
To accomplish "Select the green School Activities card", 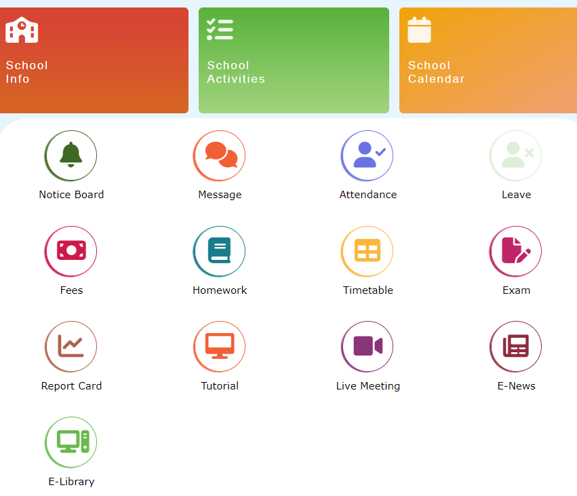I will point(294,60).
